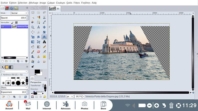Open the brushes dock configuration menu button

click(27, 67)
